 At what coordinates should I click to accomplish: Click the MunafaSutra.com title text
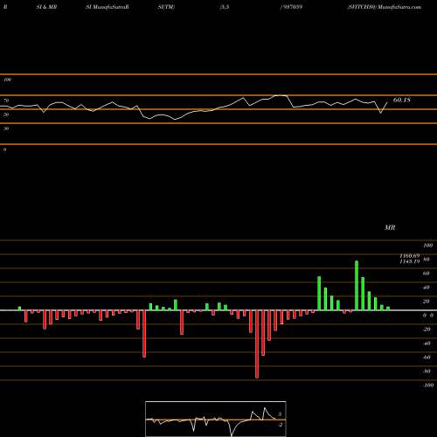pyautogui.click(x=399, y=7)
